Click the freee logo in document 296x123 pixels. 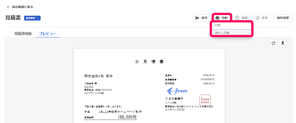point(177,91)
